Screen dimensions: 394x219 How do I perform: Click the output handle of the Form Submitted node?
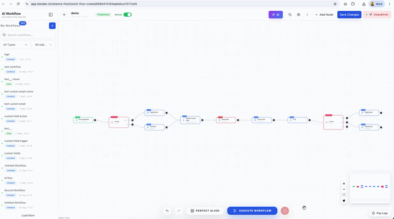pyautogui.click(x=95, y=120)
